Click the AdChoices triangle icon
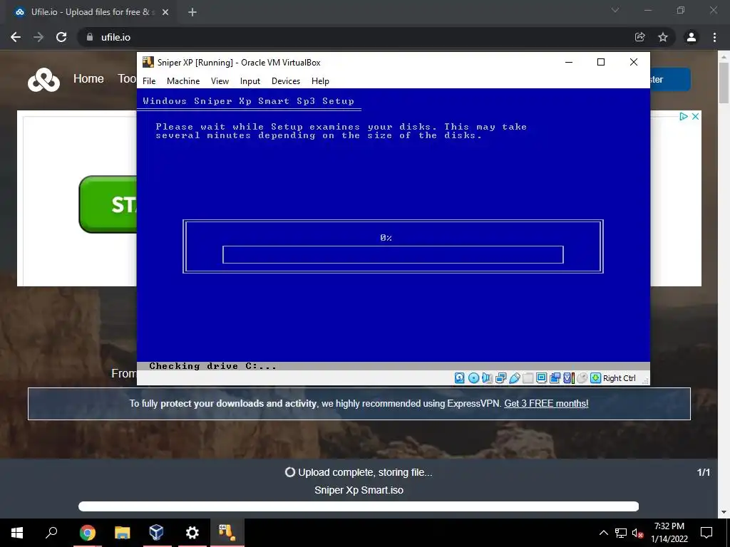Screen dimensions: 730x547 click(684, 116)
